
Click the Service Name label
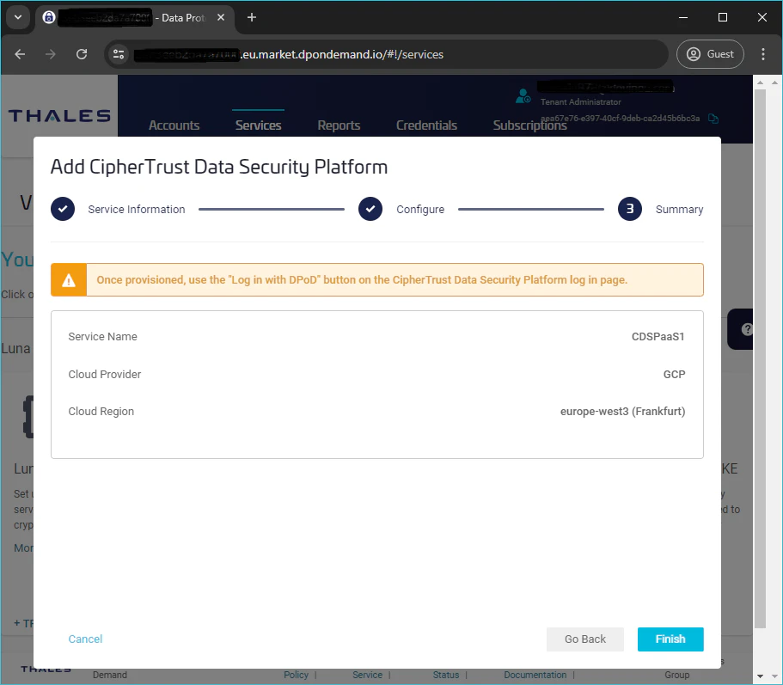click(102, 337)
